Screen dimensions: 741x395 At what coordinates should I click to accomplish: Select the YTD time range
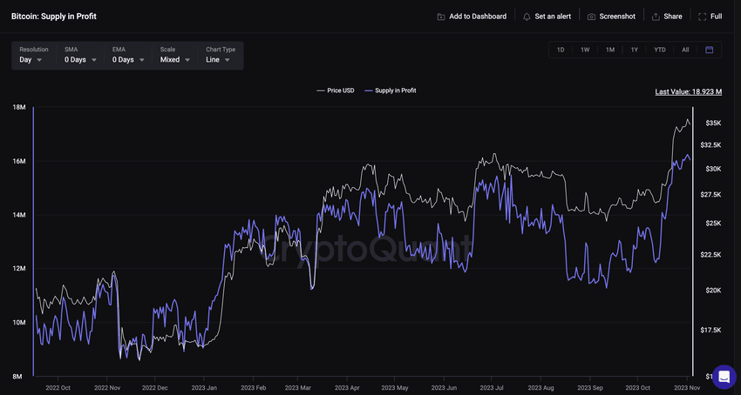point(660,50)
